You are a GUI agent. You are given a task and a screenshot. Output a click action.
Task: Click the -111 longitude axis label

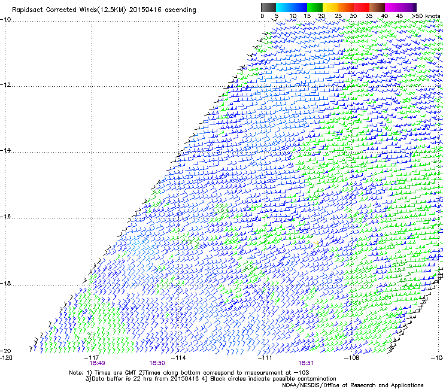tap(265, 358)
